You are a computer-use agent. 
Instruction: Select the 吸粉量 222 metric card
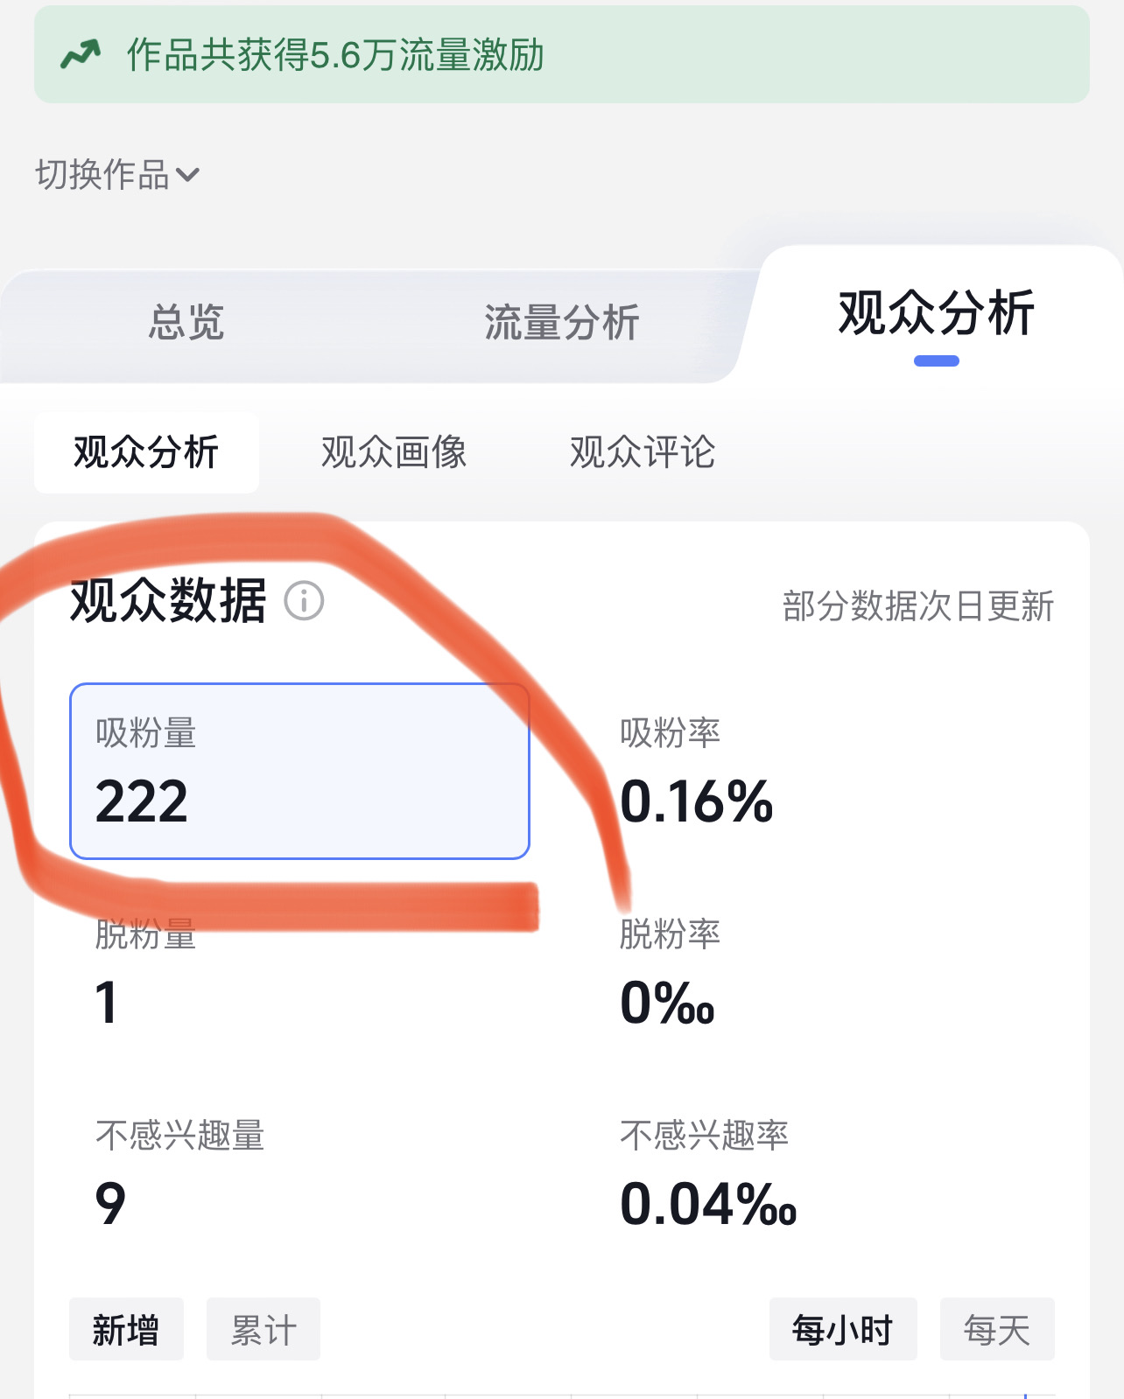299,771
